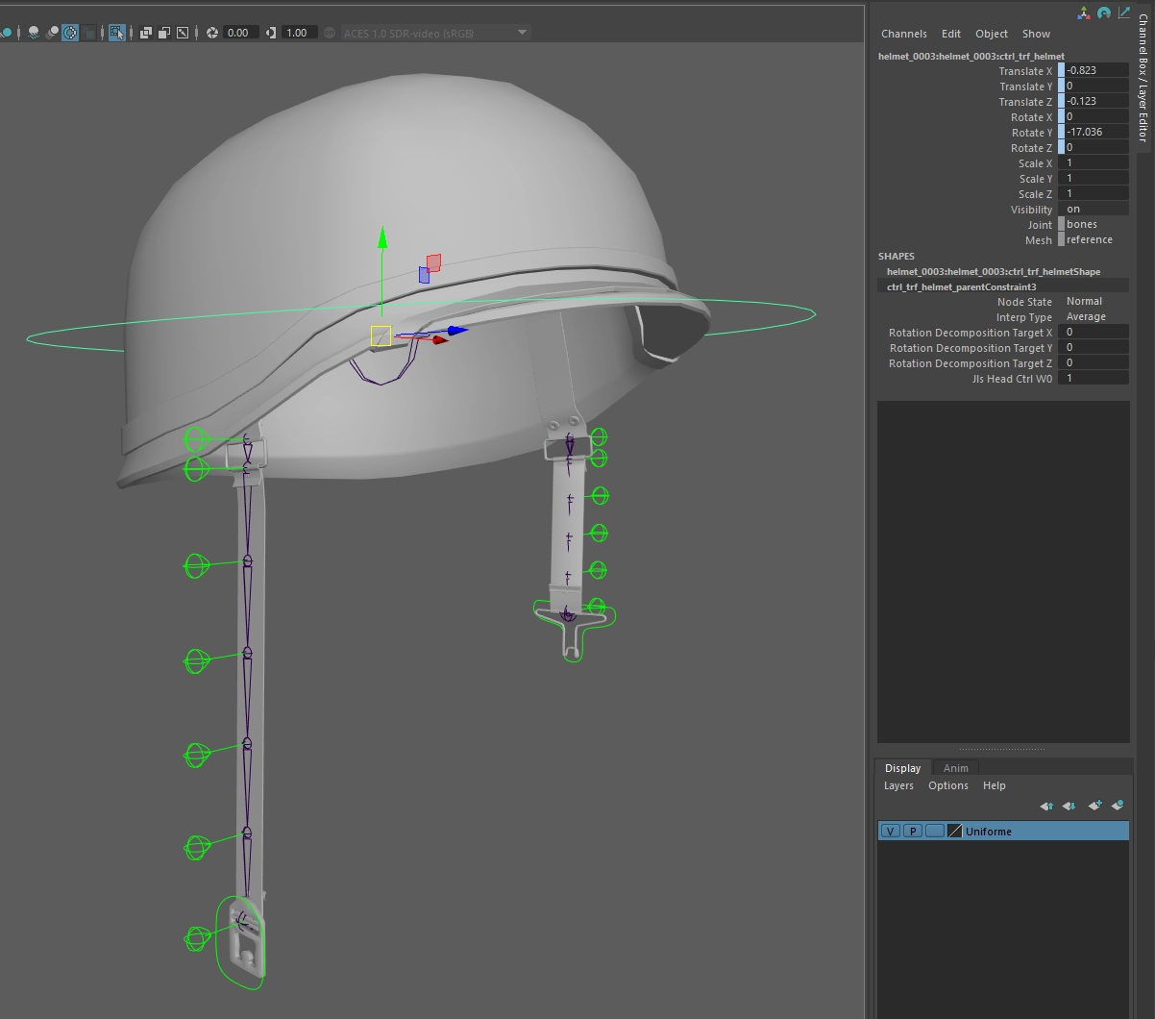The image size is (1155, 1019).
Task: Click the blue arrow graph icon
Action: 1124,12
